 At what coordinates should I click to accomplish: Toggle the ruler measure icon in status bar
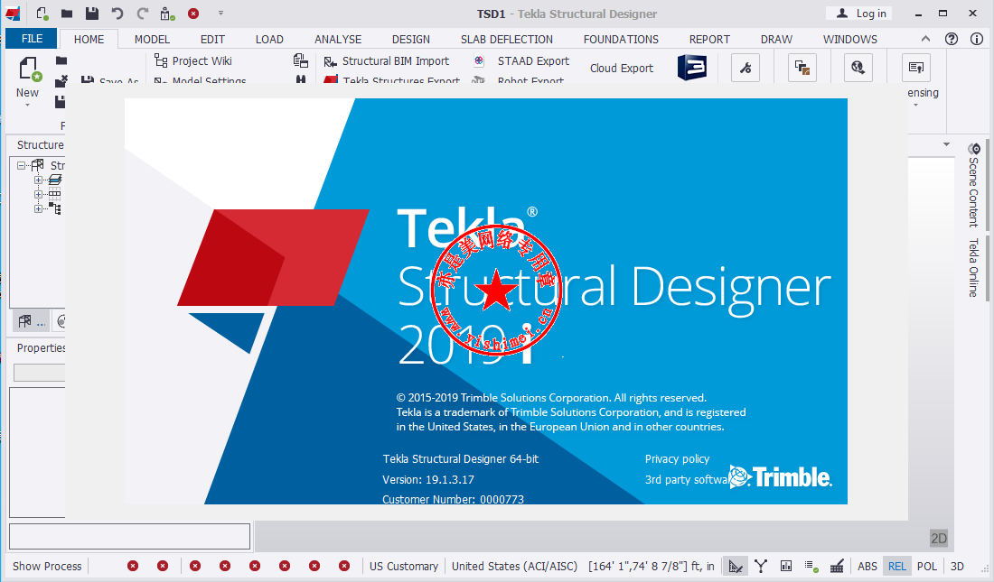[837, 566]
